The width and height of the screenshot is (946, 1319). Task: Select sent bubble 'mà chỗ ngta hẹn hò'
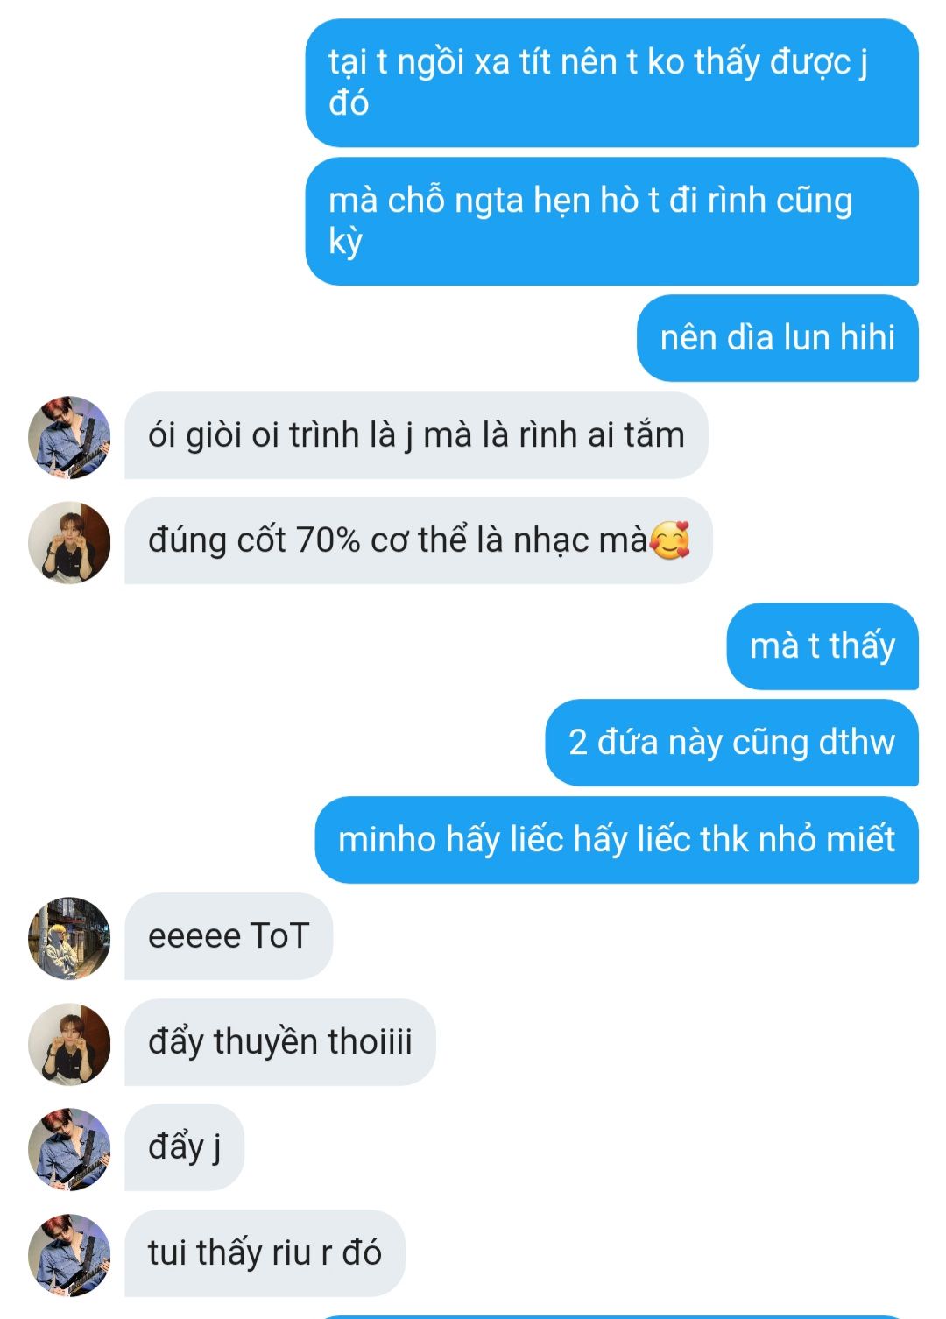[611, 222]
